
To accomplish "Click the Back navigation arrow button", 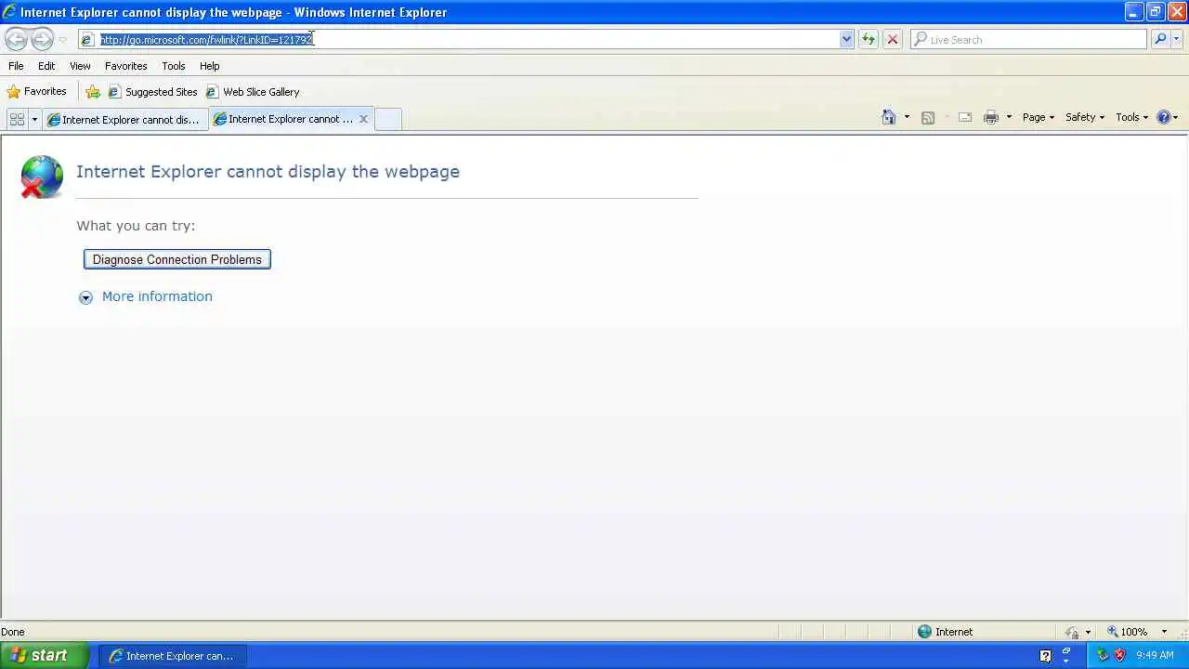I will click(16, 39).
